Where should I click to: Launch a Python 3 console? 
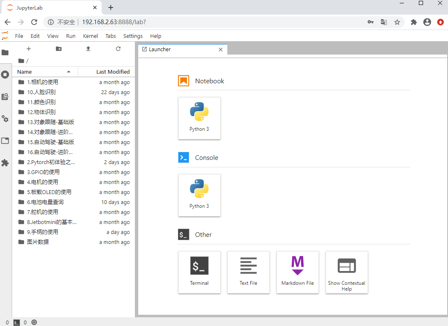(x=199, y=195)
